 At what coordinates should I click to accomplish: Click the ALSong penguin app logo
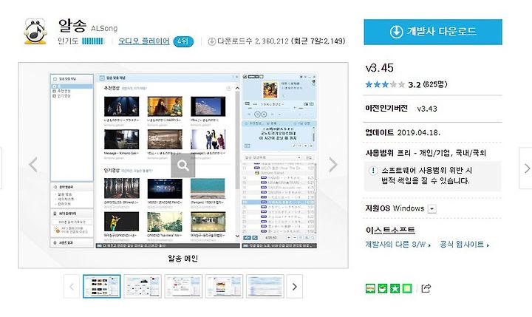tap(35, 31)
